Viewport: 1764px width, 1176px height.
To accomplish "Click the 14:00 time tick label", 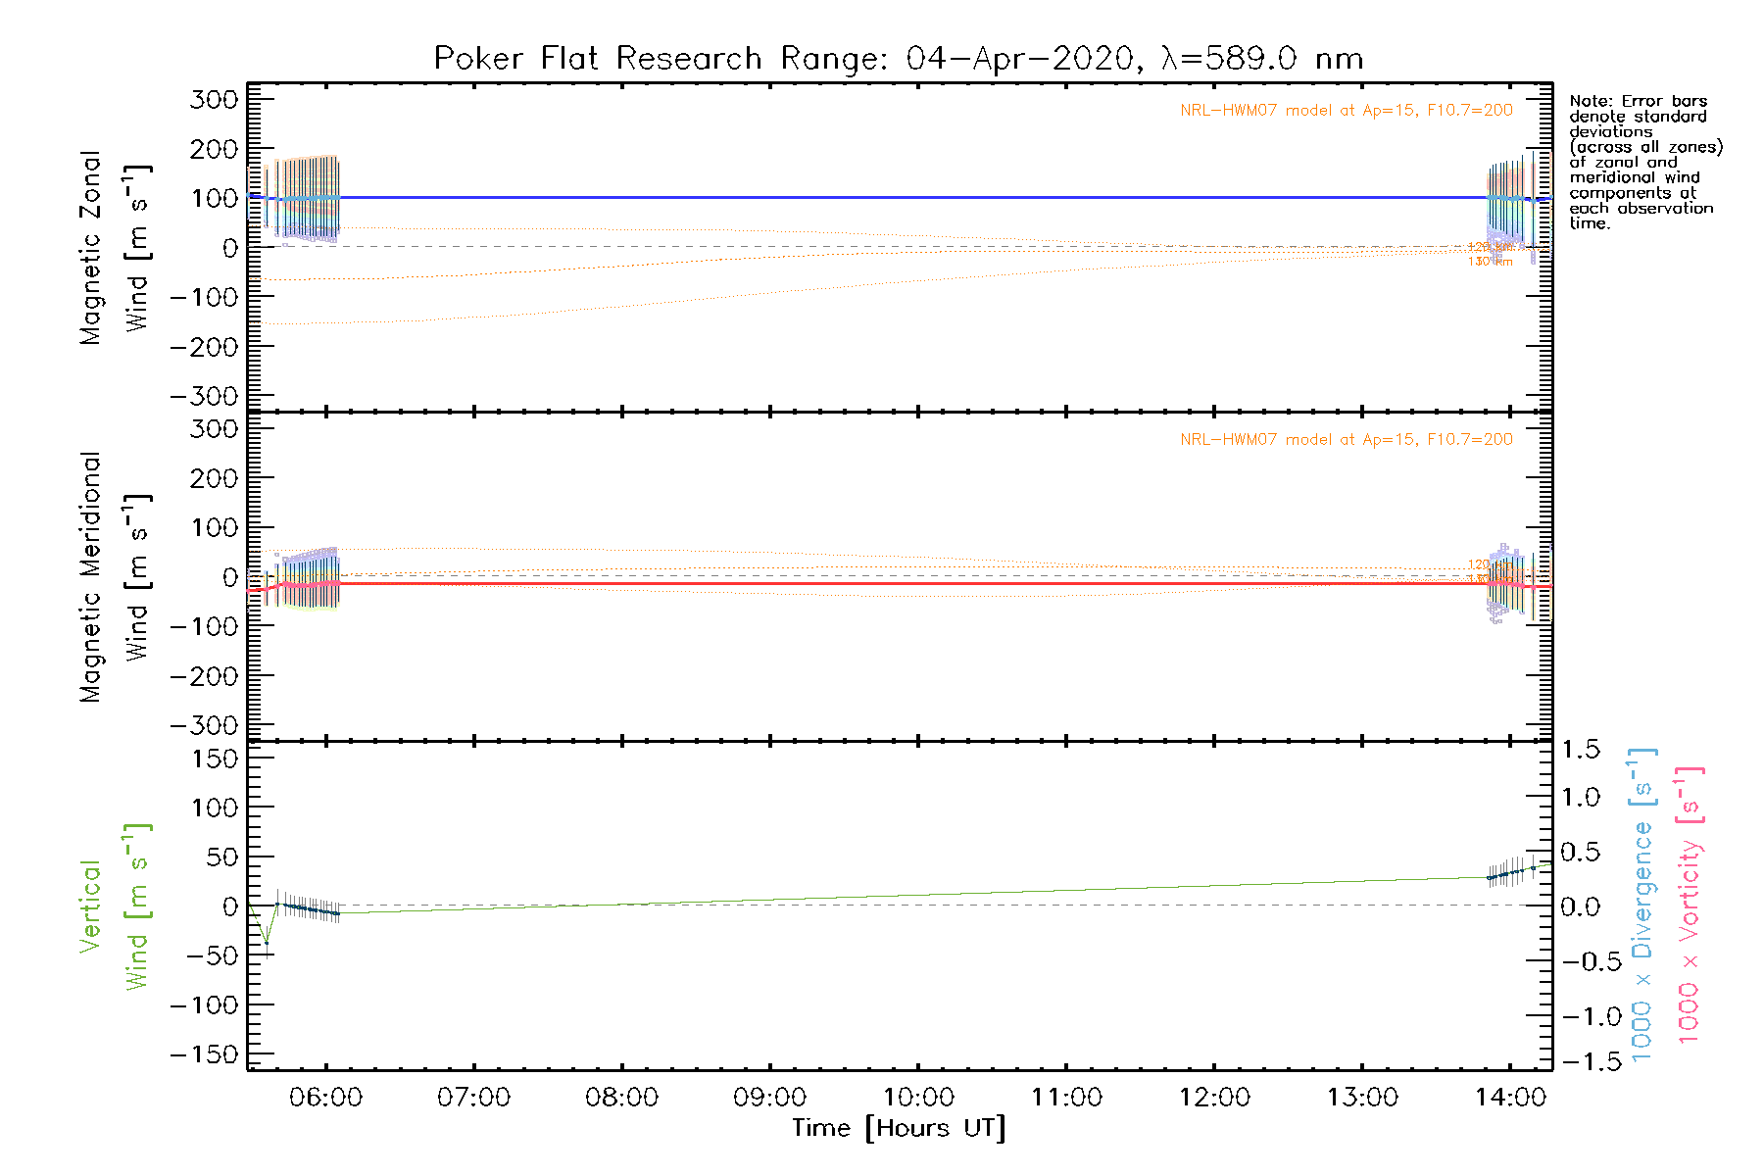I will tap(1510, 1098).
